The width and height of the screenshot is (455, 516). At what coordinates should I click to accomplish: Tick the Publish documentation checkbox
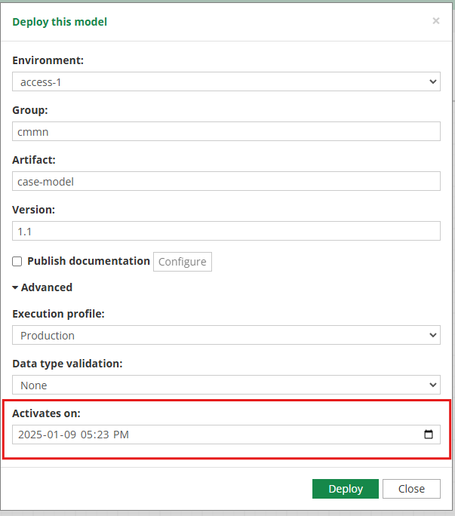pos(17,261)
